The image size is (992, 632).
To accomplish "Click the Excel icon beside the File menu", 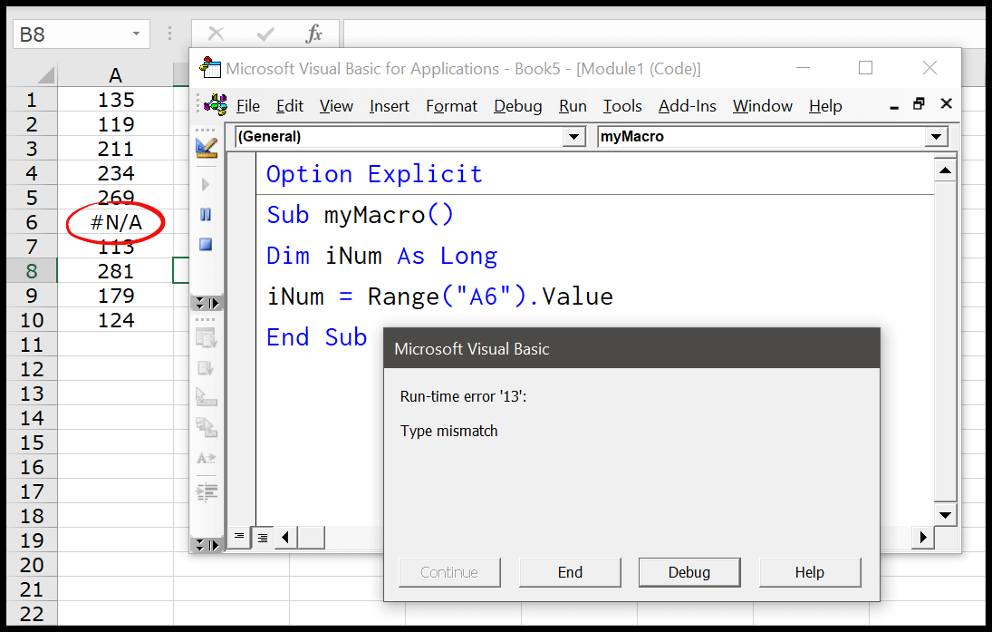I will point(214,105).
